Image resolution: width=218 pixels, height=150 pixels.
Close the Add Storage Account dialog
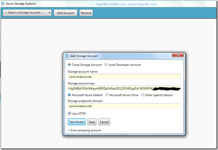tap(178, 55)
